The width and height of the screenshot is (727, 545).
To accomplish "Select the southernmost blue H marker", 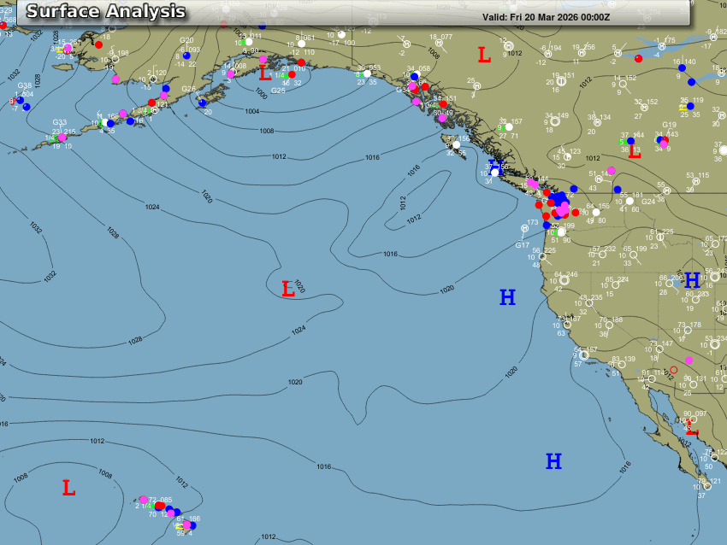I will coord(553,461).
